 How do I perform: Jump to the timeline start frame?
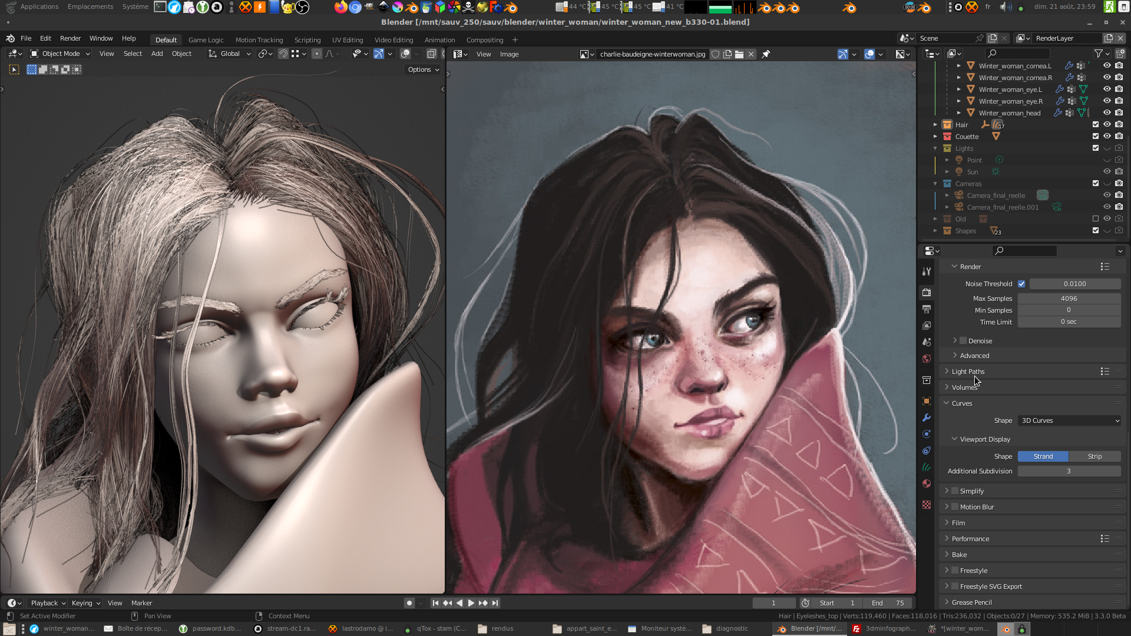point(435,603)
